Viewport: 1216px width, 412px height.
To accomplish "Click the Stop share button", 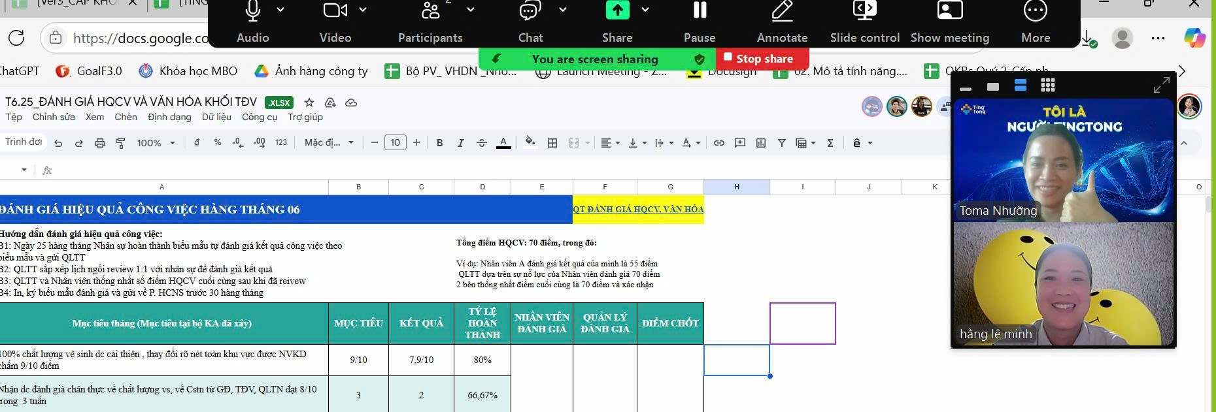I will click(x=762, y=59).
